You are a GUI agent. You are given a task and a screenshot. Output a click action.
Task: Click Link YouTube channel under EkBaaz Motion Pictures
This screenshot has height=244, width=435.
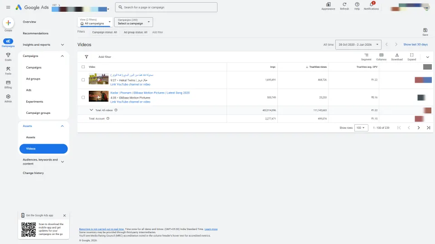click(130, 102)
